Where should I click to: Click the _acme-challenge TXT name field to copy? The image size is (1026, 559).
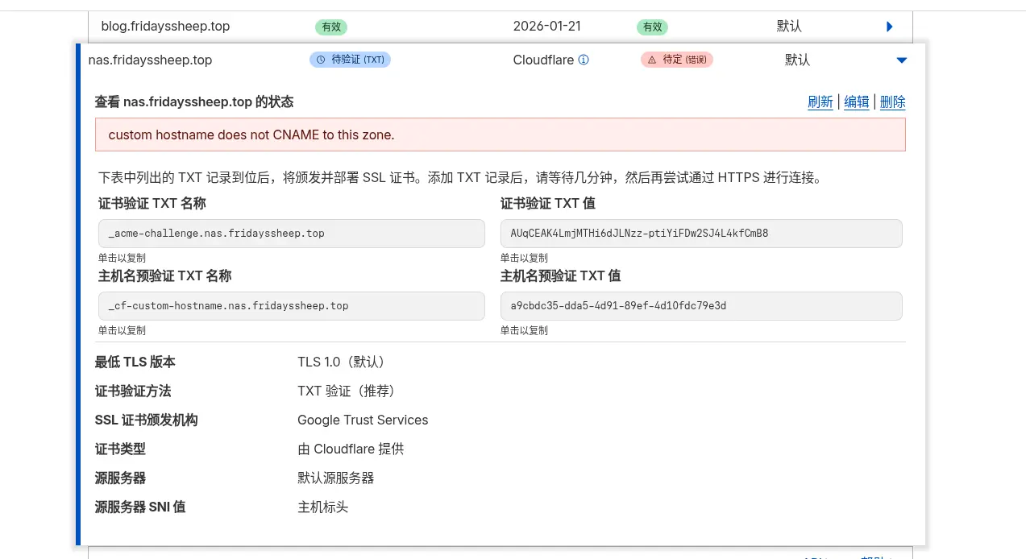coord(292,233)
